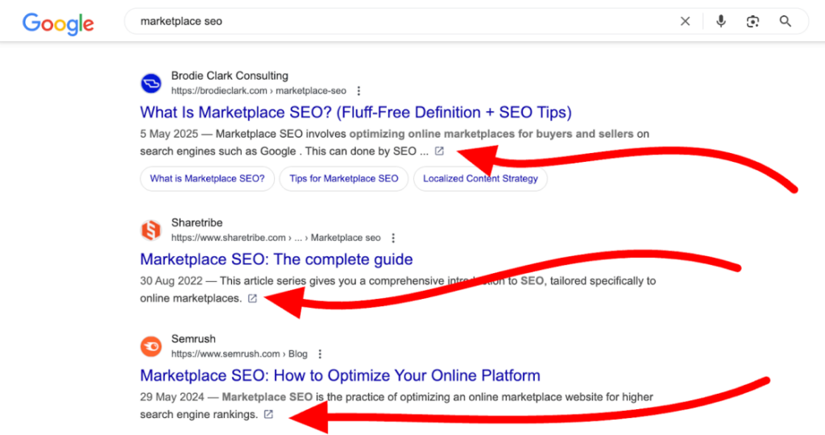Open three-dot menu for Semrush result
Screen dimensions: 825x435
point(320,354)
